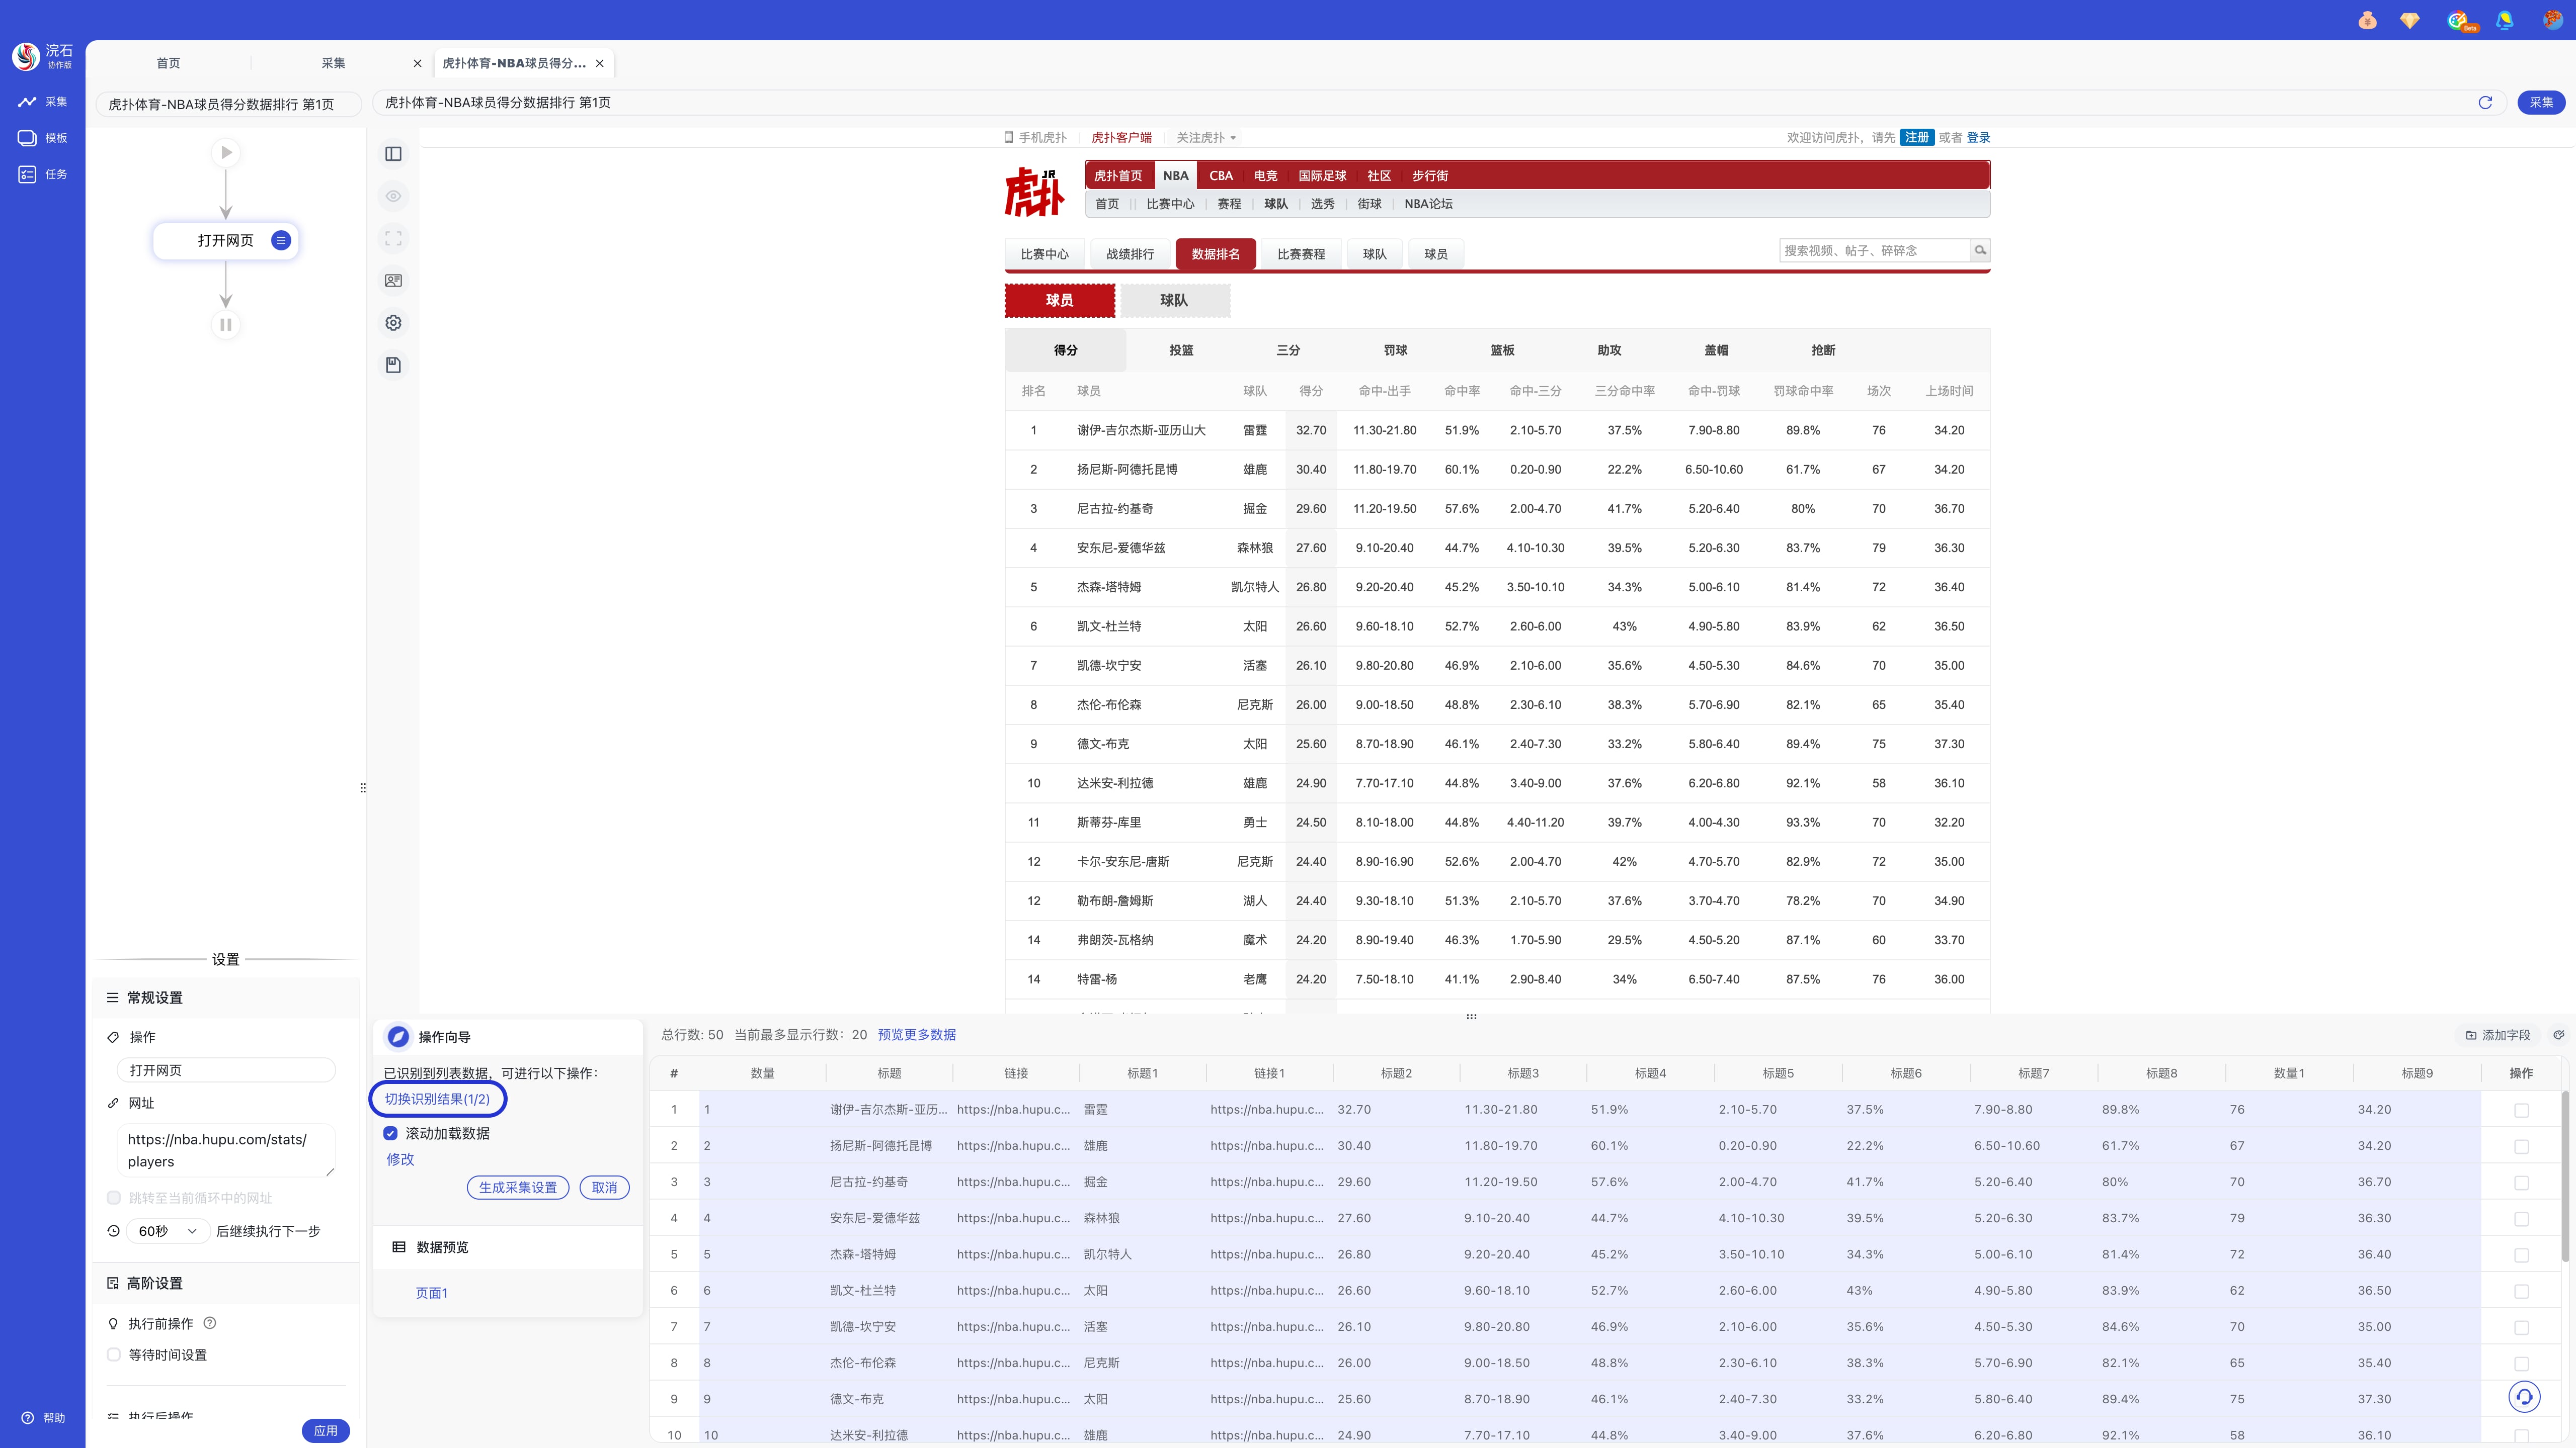Switch to the 采集 tab
Screen dimensions: 2576x1448
tap(333, 63)
